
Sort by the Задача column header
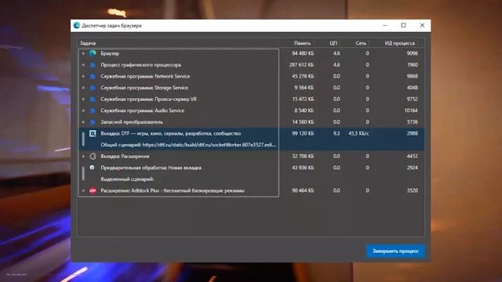coord(87,43)
